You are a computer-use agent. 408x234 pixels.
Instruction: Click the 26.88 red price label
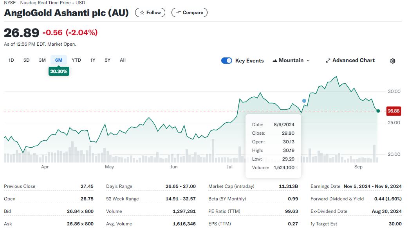coord(394,111)
